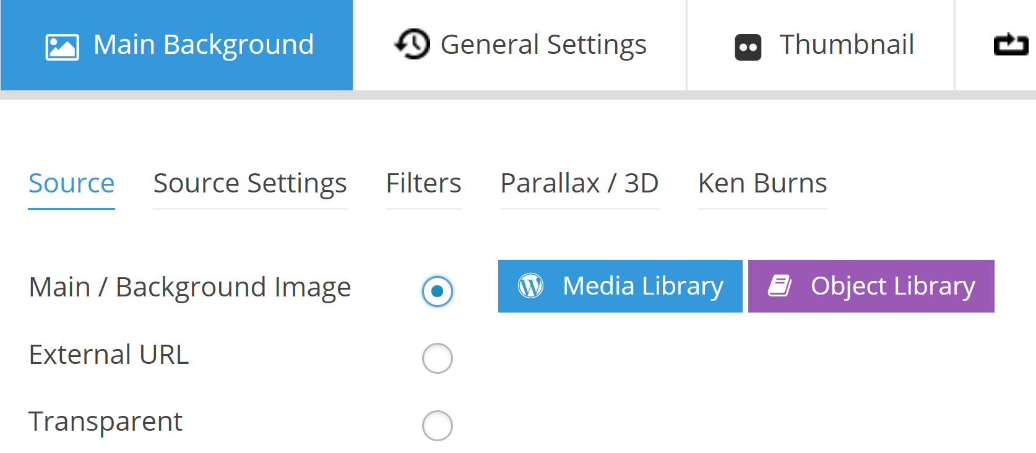The width and height of the screenshot is (1036, 453).
Task: Click the book icon on Object Library button
Action: coord(780,286)
